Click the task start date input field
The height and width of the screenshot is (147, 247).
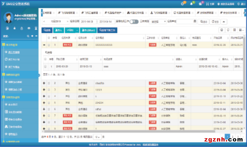[87, 22]
